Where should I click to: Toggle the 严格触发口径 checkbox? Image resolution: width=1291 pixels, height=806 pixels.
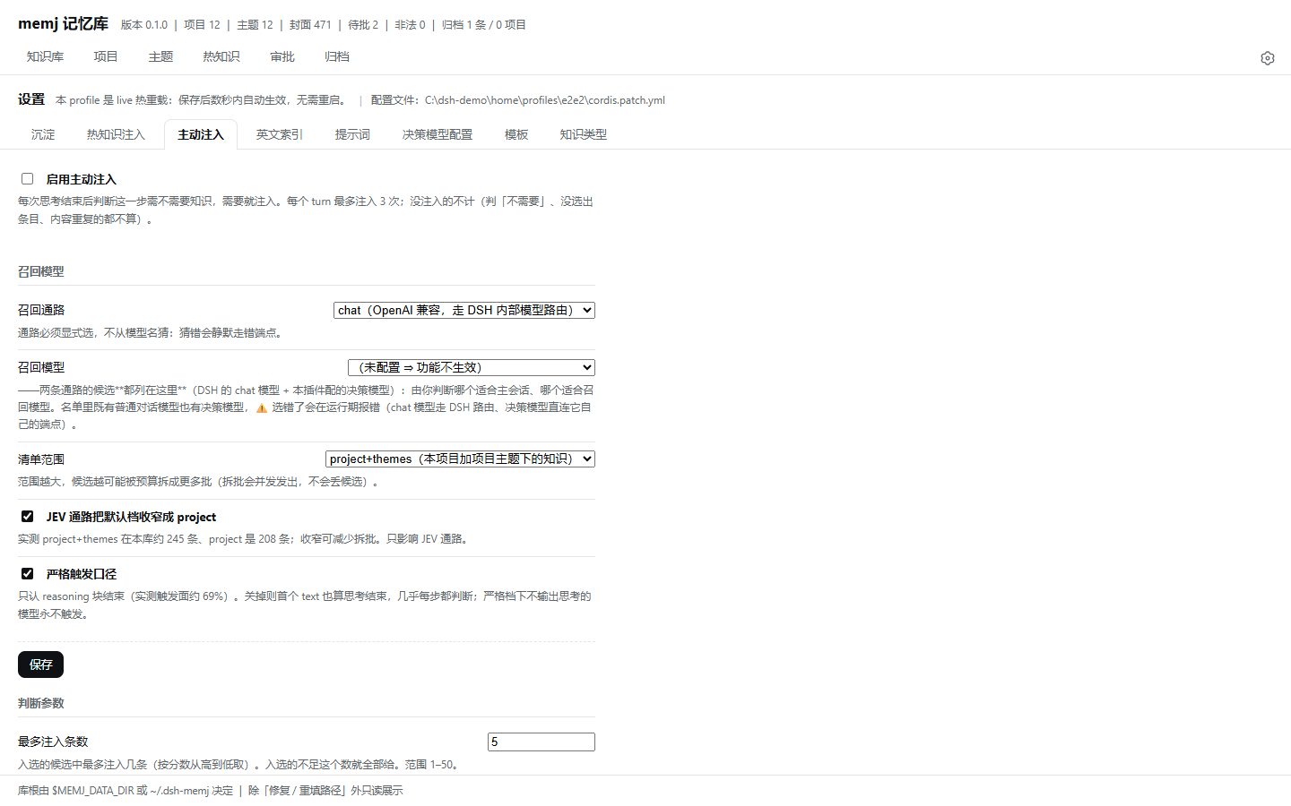tap(28, 574)
